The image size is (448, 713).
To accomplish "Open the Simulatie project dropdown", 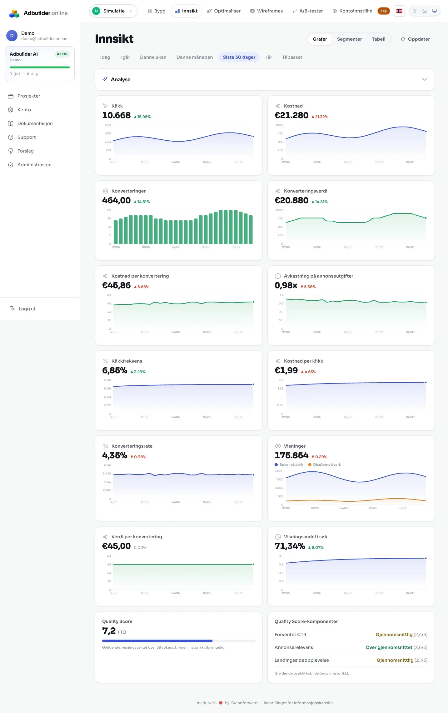I will [x=113, y=11].
